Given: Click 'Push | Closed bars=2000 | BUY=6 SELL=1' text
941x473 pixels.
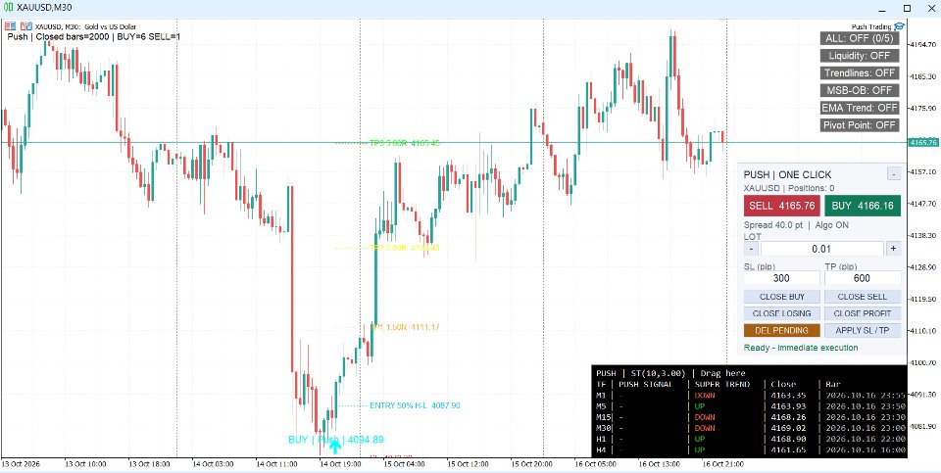Looking at the screenshot, I should pos(94,36).
